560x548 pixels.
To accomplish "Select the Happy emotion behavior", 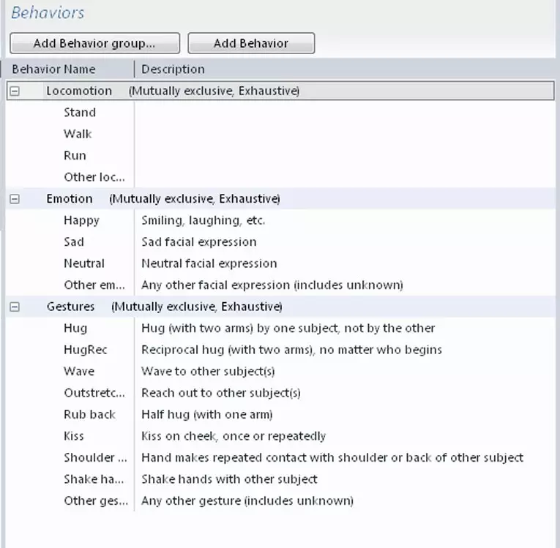I will coord(81,220).
